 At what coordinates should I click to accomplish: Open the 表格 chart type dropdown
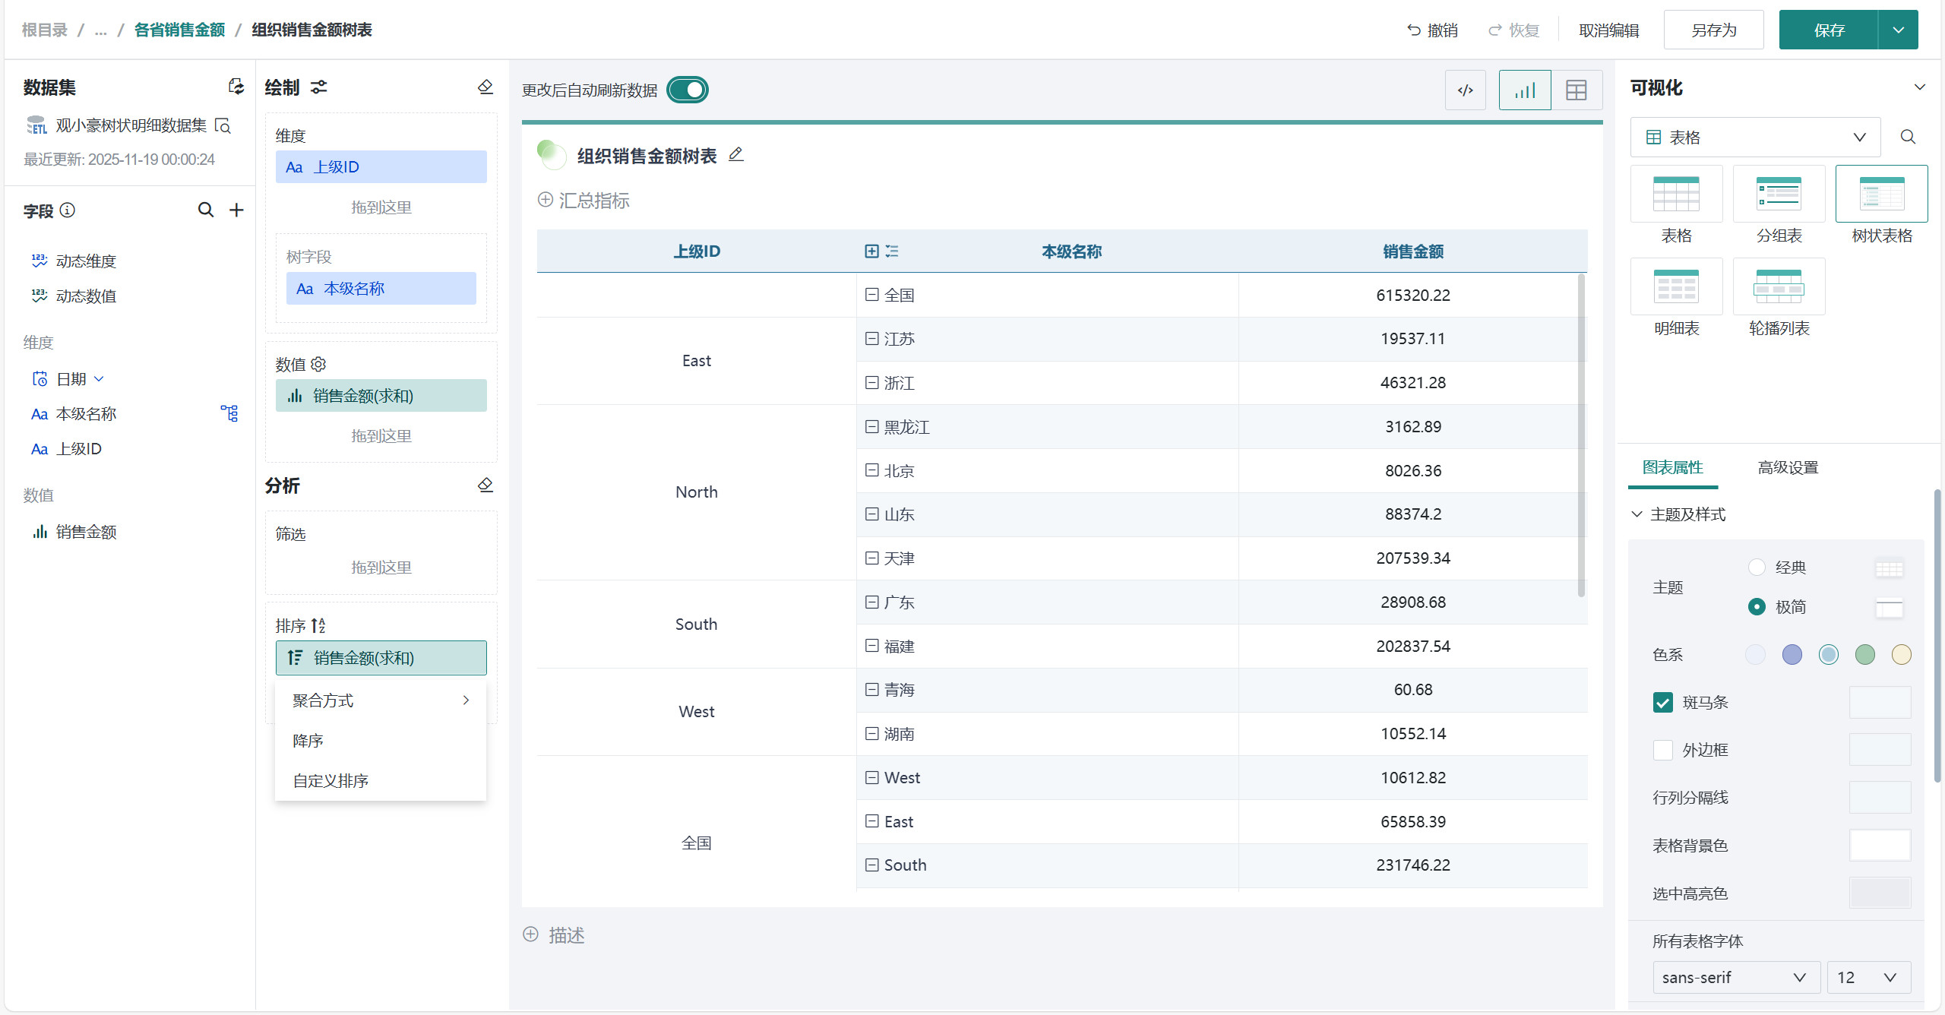1755,138
